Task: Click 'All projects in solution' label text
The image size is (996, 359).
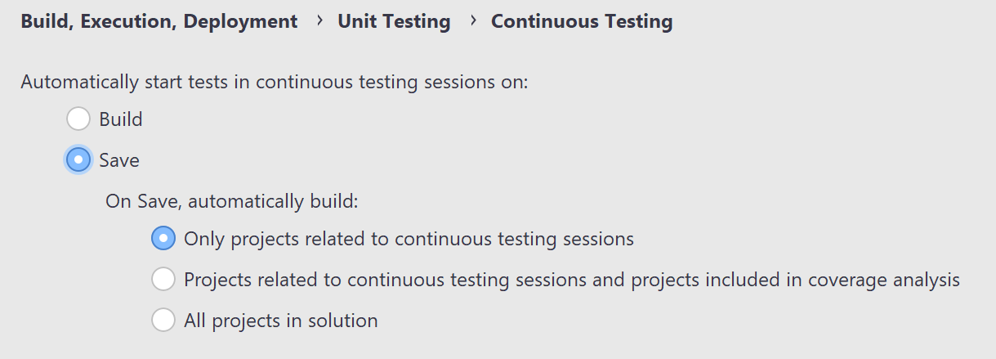Action: pyautogui.click(x=281, y=321)
